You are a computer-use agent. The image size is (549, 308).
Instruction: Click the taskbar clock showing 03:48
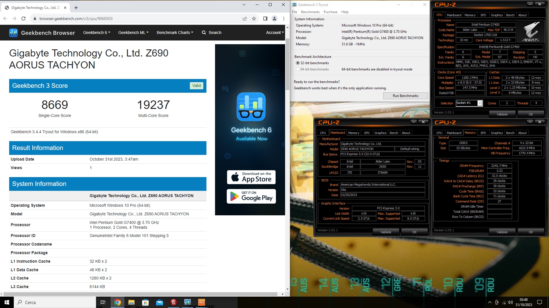(524, 302)
